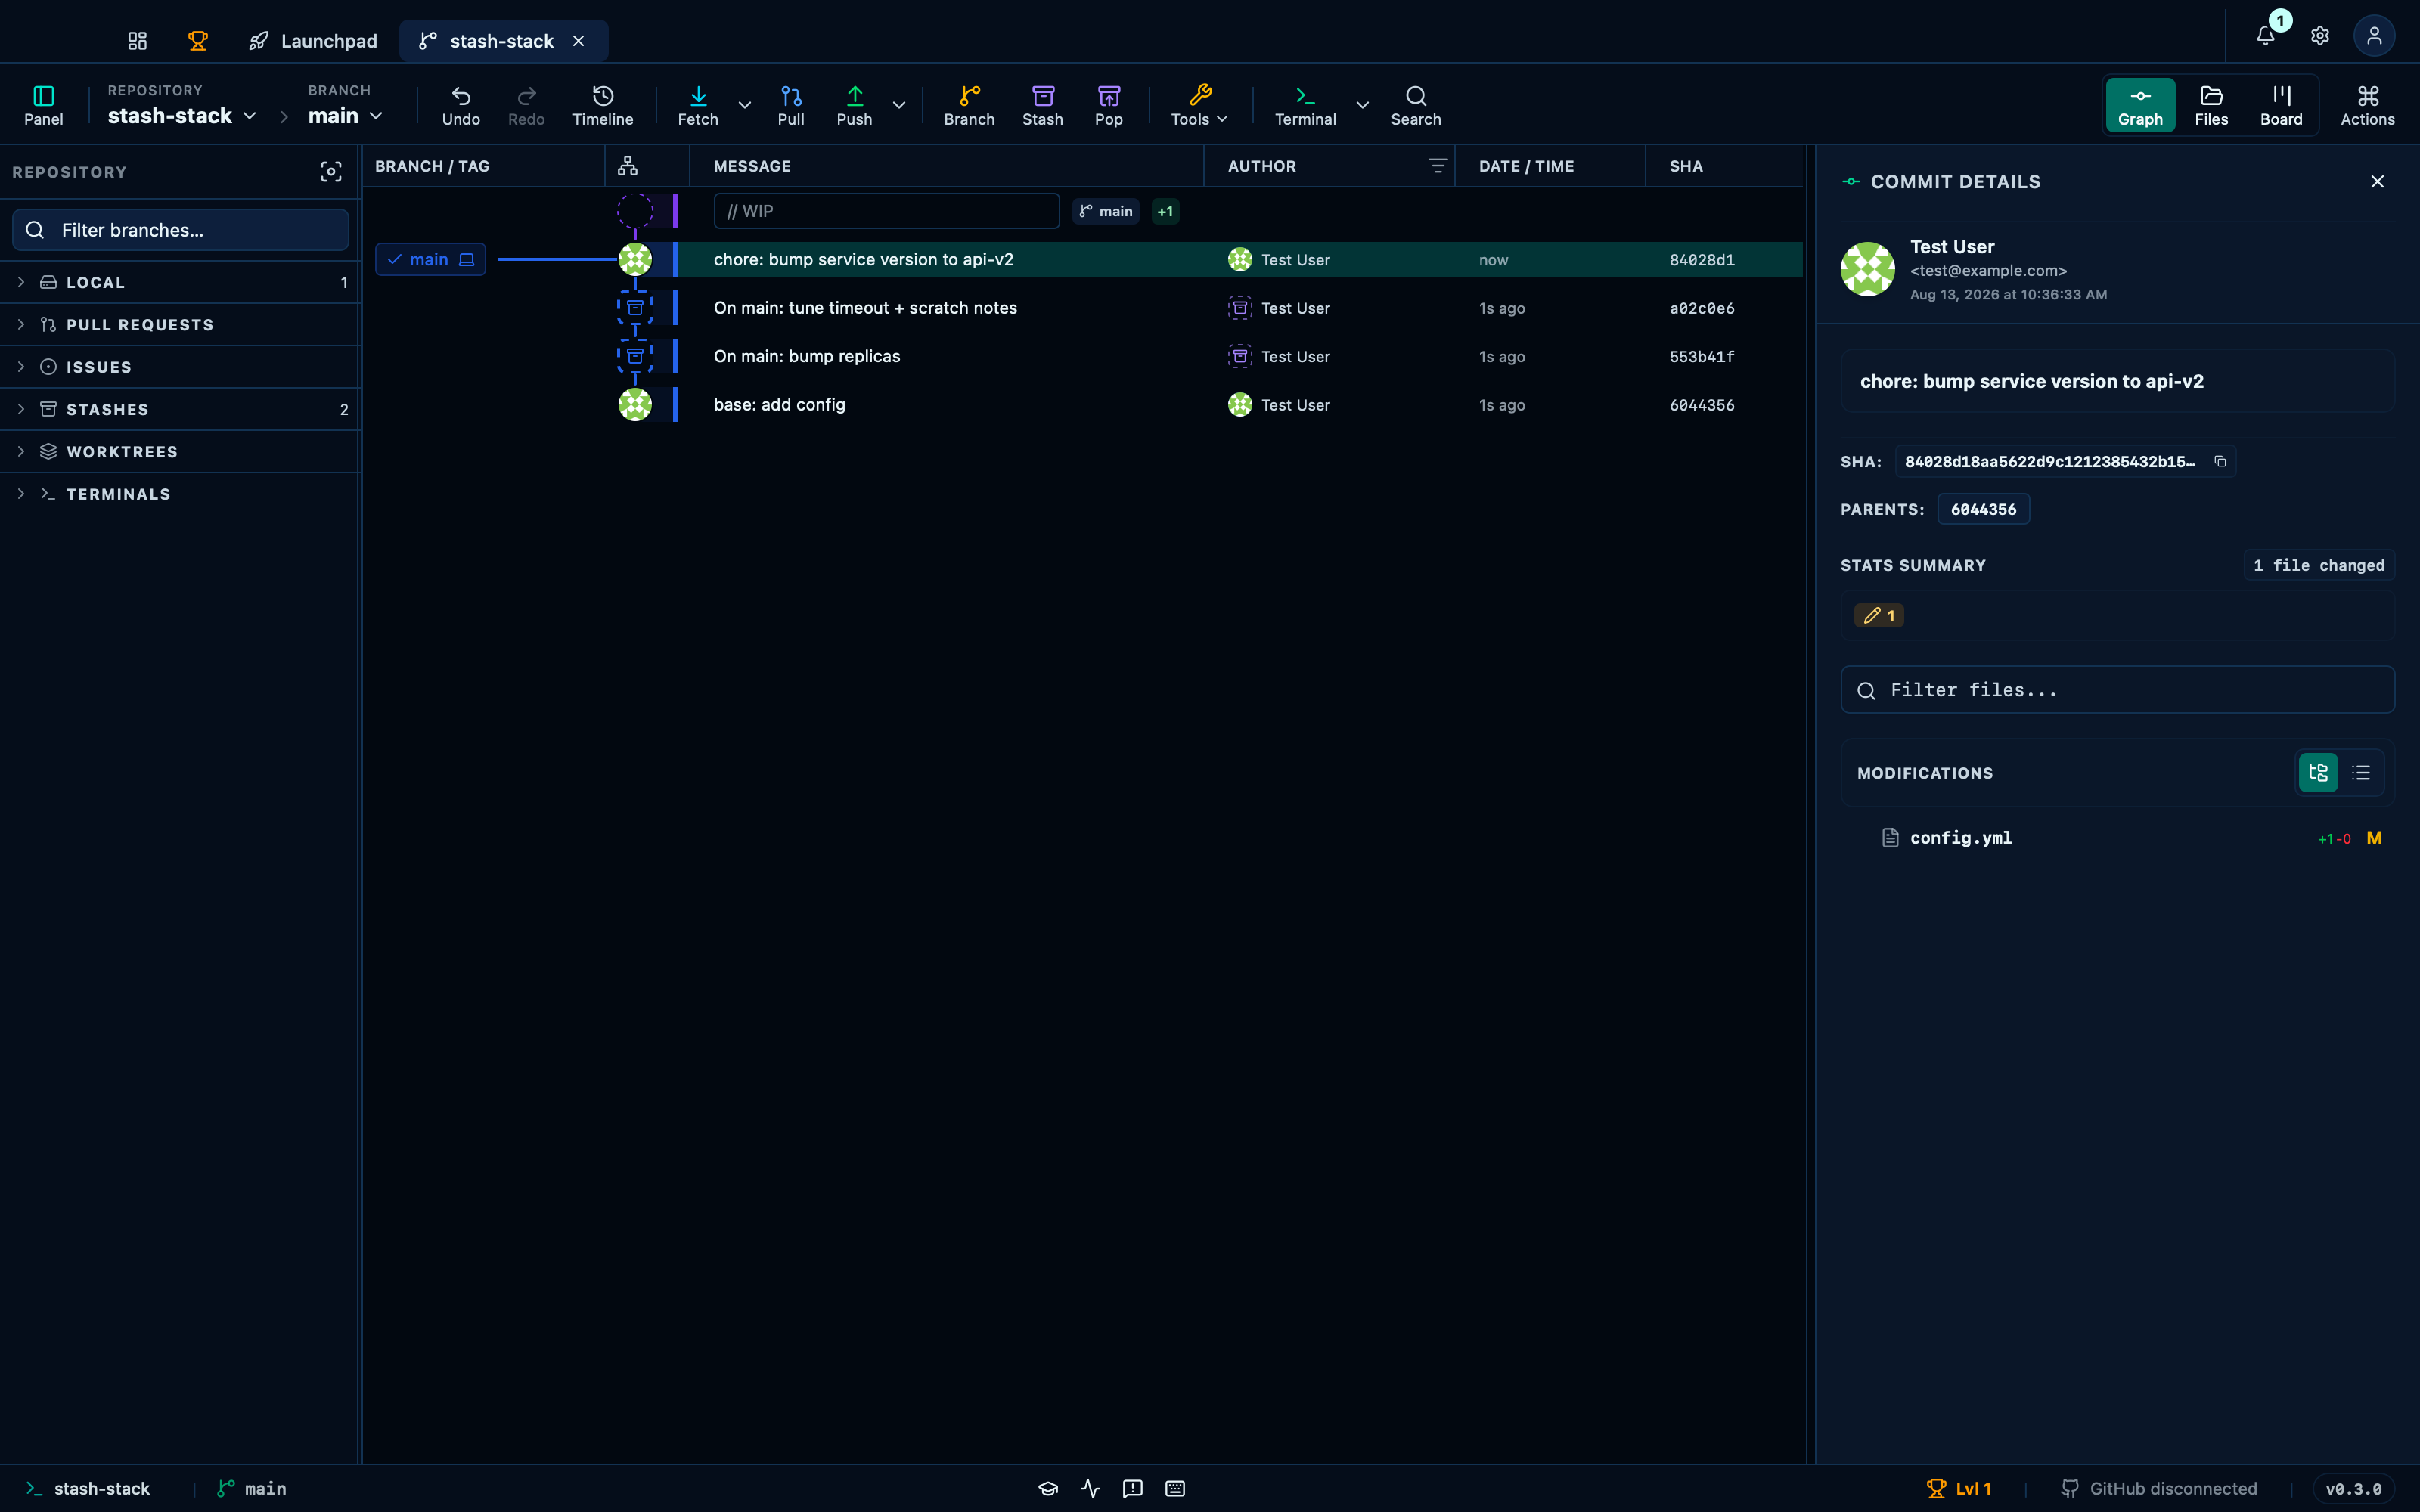Expand the ISSUES section
2420x1512 pixels.
click(181, 367)
